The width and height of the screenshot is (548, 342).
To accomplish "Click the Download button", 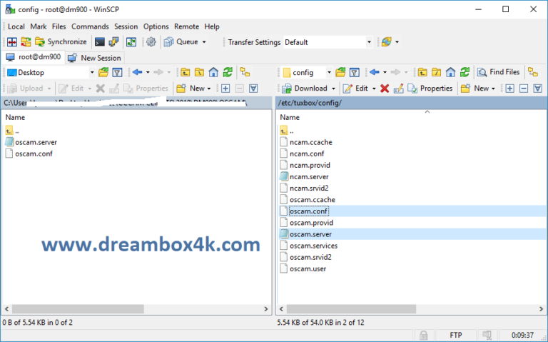I will coord(305,89).
